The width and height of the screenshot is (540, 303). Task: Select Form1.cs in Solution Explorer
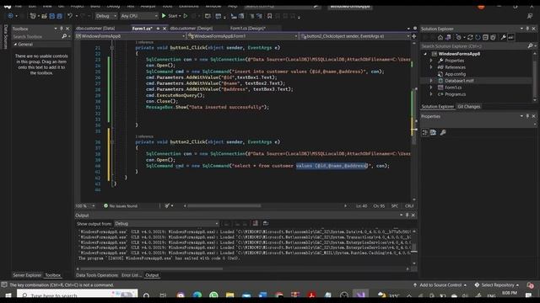click(x=453, y=88)
